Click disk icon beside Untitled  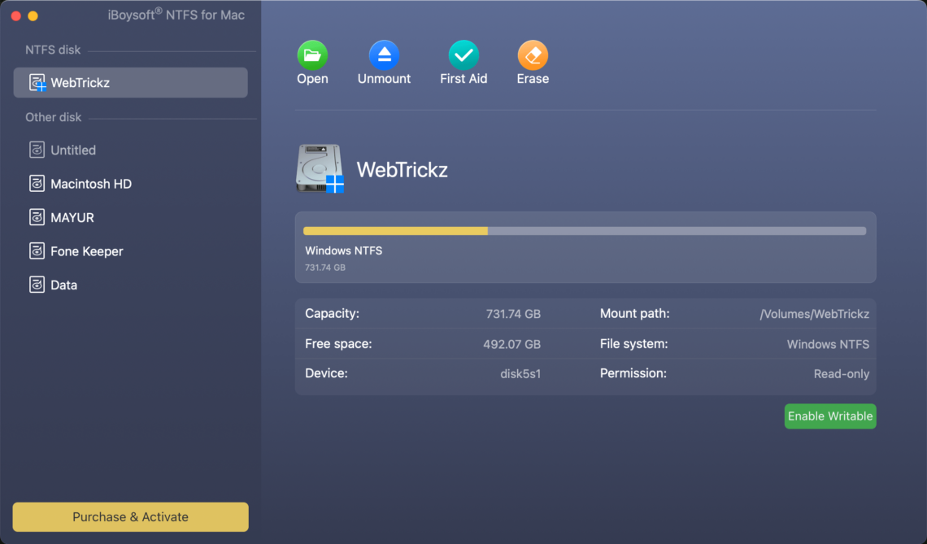[37, 150]
